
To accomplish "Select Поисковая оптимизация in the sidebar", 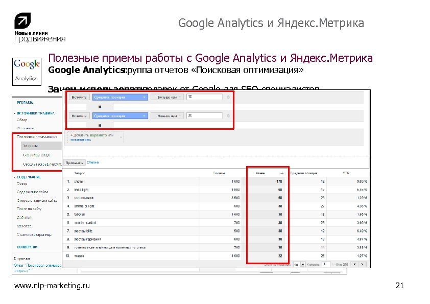I will click(x=37, y=136).
